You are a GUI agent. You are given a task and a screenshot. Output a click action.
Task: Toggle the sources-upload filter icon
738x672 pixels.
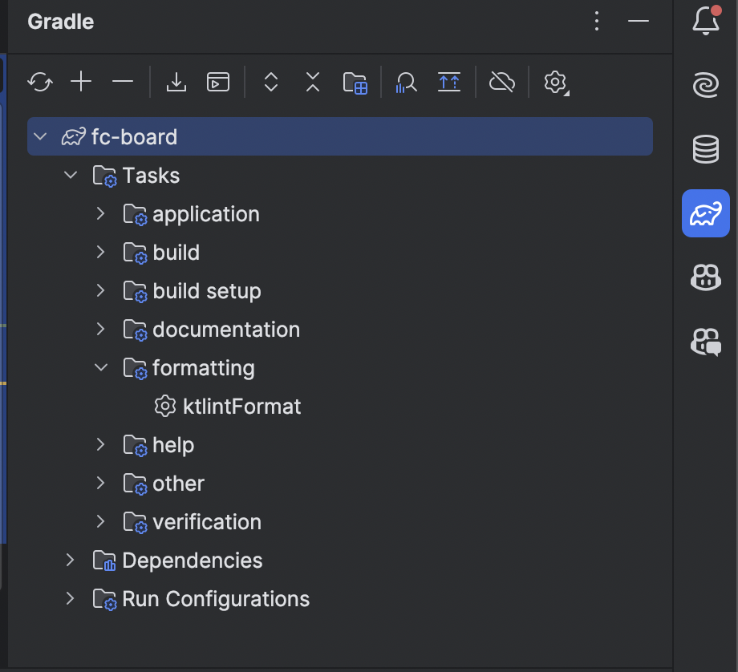(448, 81)
